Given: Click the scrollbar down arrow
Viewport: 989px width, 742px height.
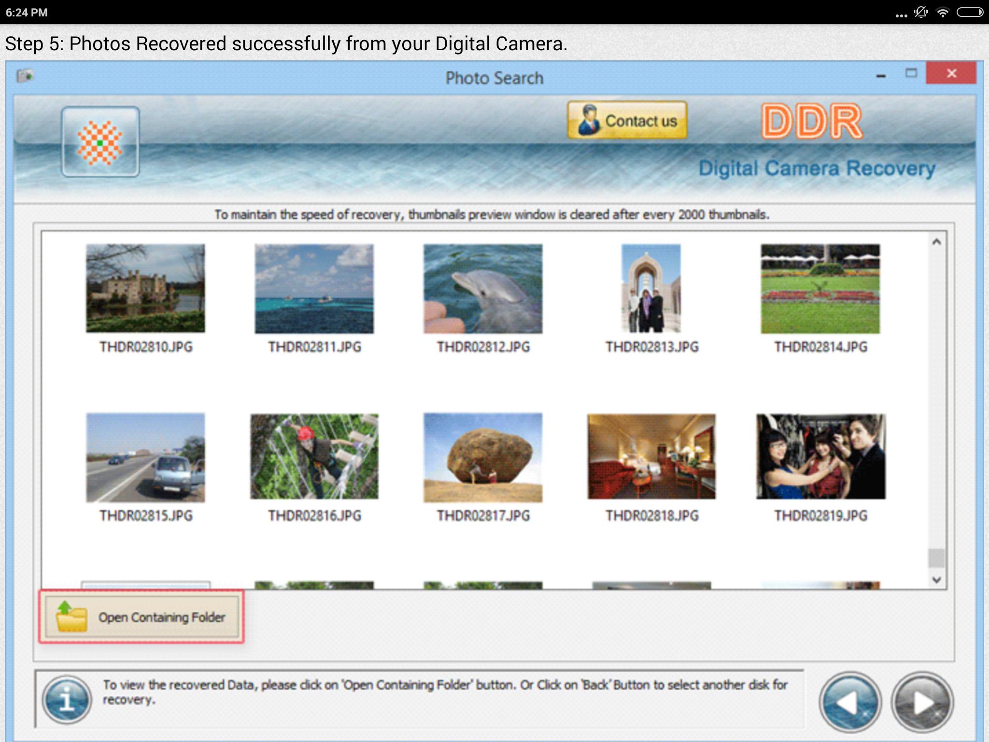Looking at the screenshot, I should (x=936, y=580).
